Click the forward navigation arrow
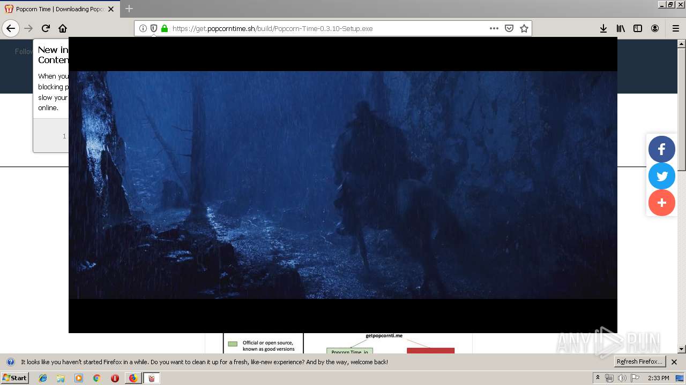The width and height of the screenshot is (686, 385). point(28,28)
